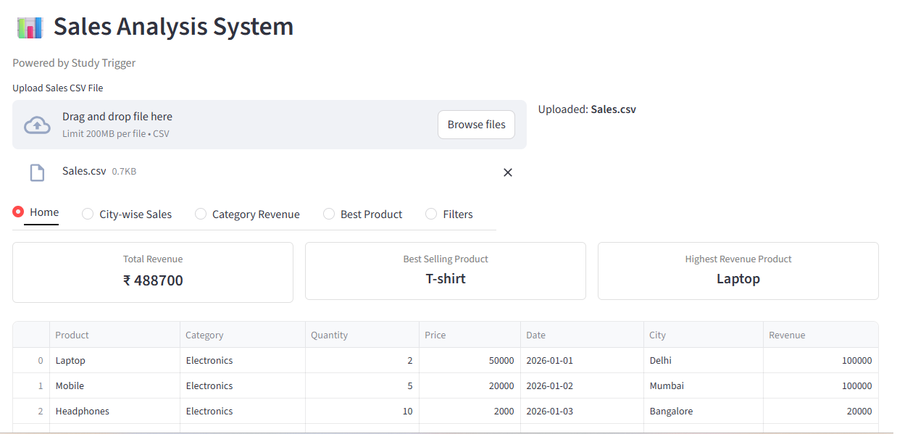Remove the uploaded Sales.csv file via the X icon
The width and height of the screenshot is (897, 434).
point(507,172)
